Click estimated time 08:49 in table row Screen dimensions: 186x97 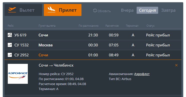coord(114,55)
